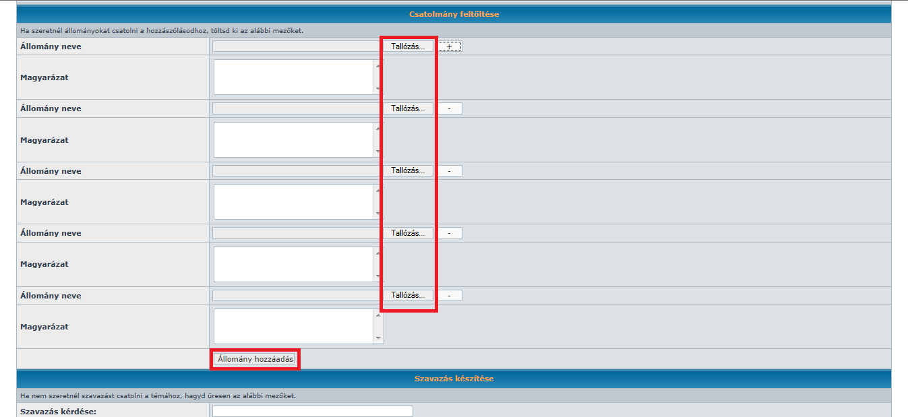The image size is (908, 417).
Task: Click inside the fifth Magyarázat text area
Action: coord(293,327)
